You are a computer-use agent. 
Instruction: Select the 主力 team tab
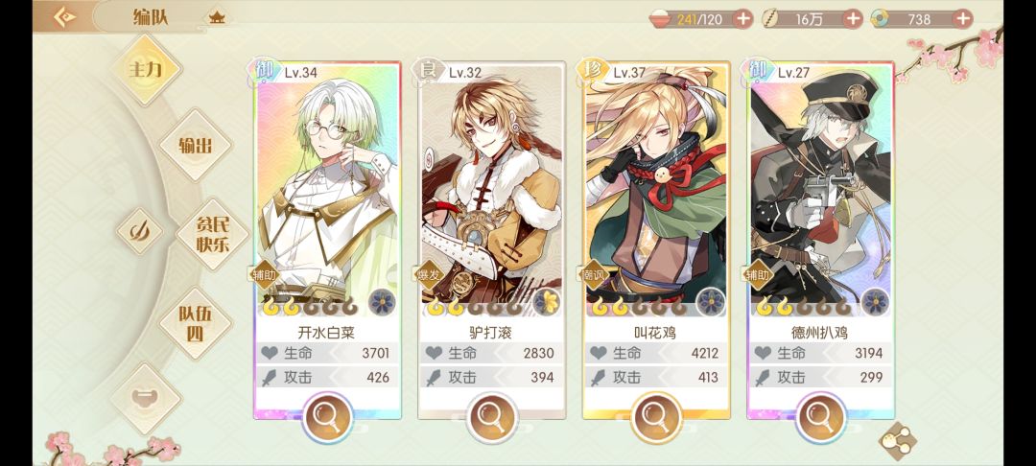146,69
